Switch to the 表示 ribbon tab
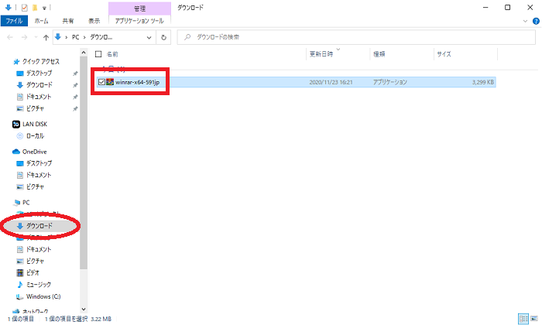The image size is (542, 325). click(94, 21)
